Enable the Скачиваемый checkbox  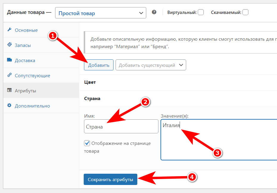pyautogui.click(x=245, y=12)
